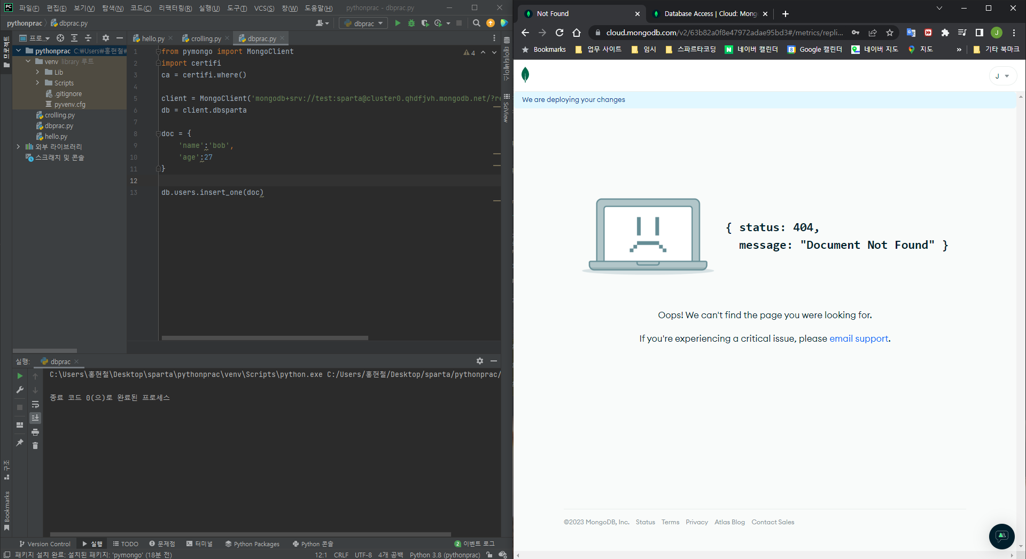This screenshot has width=1026, height=559.
Task: Select opened file locate target icon
Action: pos(60,38)
